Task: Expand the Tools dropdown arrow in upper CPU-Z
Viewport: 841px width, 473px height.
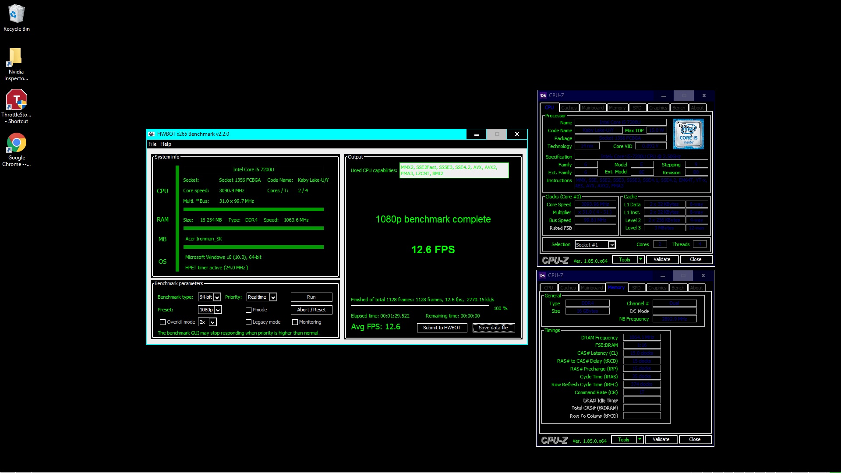Action: click(640, 259)
